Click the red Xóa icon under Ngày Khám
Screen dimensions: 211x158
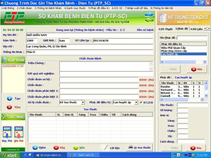tap(9, 107)
